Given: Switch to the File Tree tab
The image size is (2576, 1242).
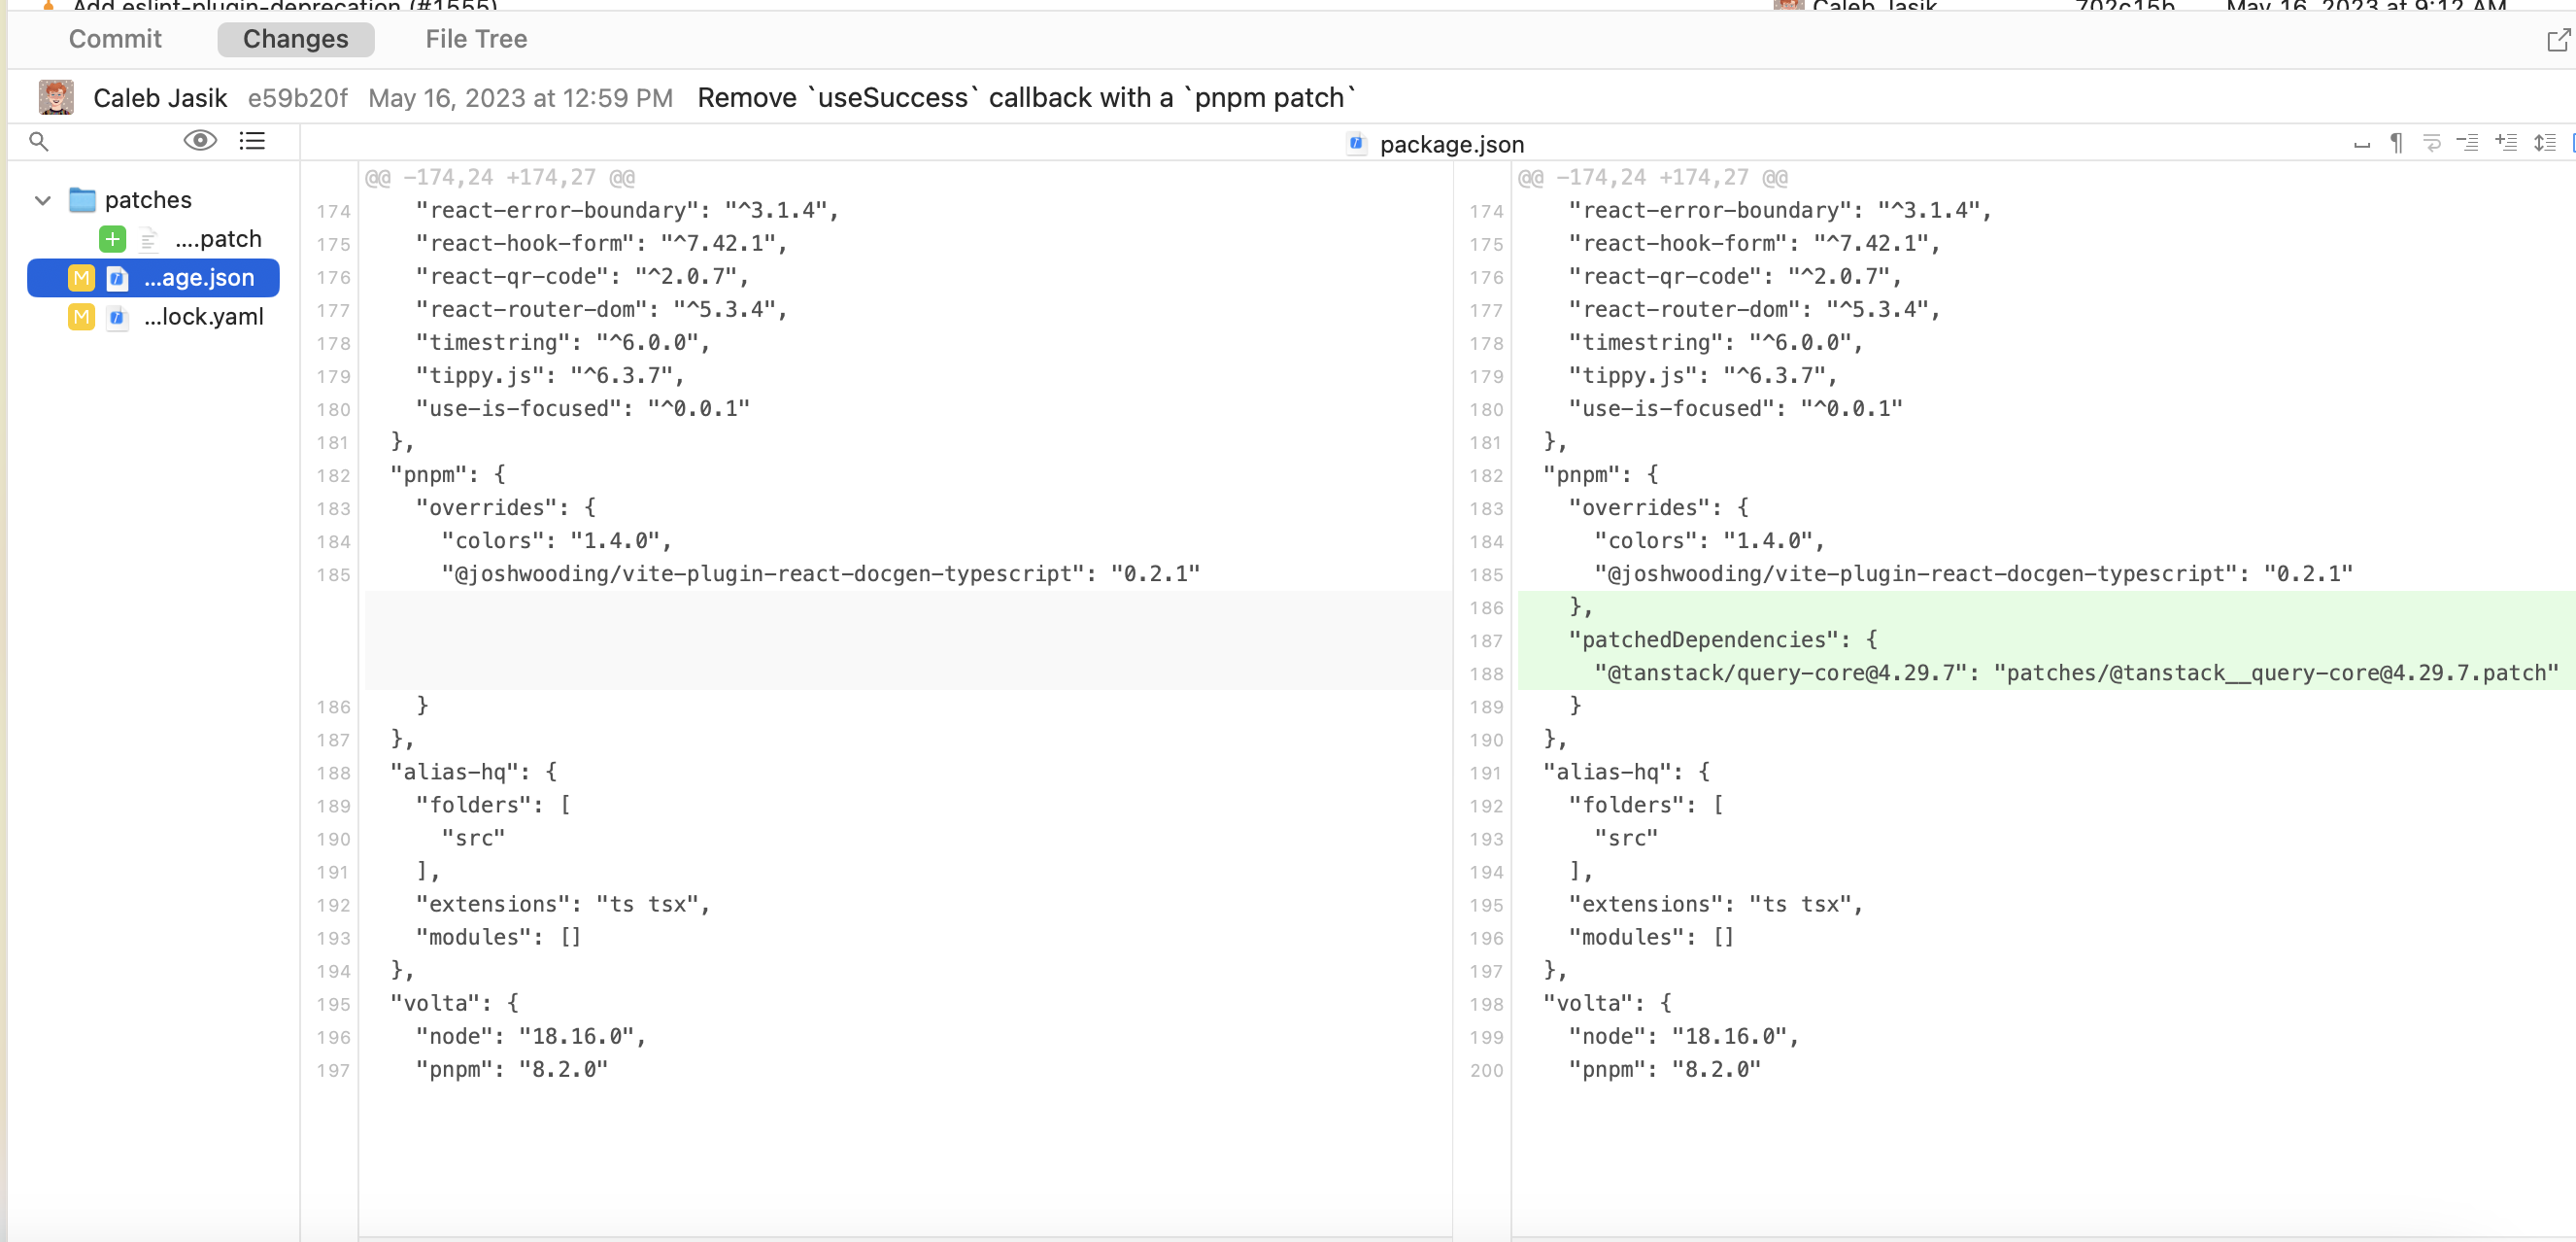Looking at the screenshot, I should (x=476, y=39).
